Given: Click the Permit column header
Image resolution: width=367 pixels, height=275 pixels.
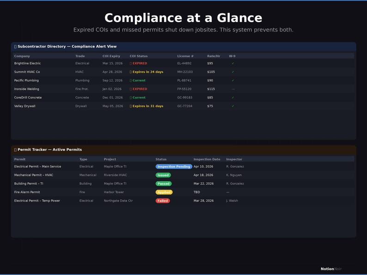Looking at the screenshot, I should [x=20, y=159].
